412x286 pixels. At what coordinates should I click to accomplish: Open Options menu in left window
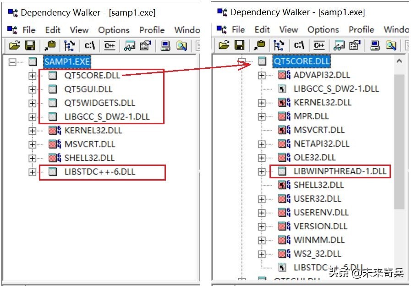point(114,30)
